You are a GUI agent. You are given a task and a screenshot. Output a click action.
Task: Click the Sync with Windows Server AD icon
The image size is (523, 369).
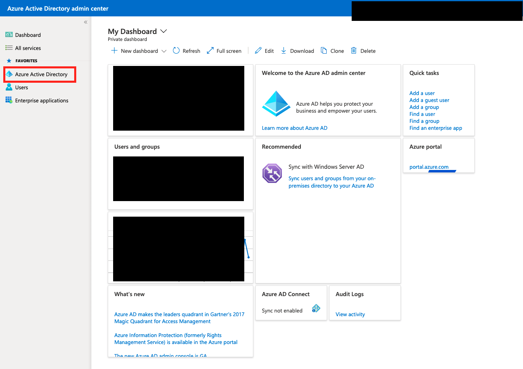pyautogui.click(x=272, y=173)
